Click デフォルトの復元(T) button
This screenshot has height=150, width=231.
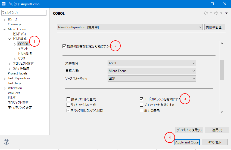click(x=189, y=130)
